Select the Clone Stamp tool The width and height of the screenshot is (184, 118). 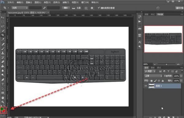tap(3, 53)
